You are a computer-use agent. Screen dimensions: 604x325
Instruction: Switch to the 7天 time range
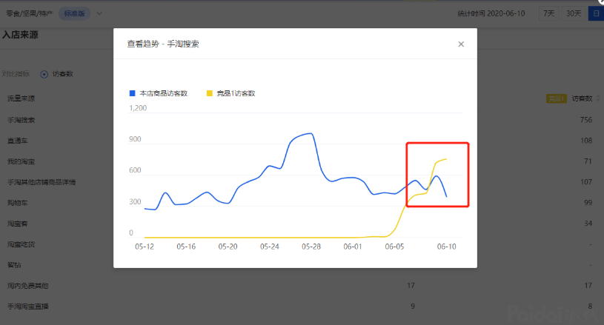(x=548, y=13)
